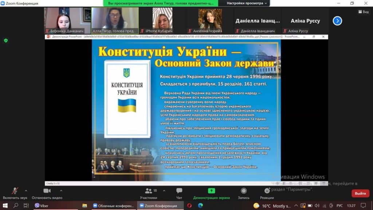The height and width of the screenshot is (210, 373).
Task: Start recording with Запись button
Action: (244, 191)
